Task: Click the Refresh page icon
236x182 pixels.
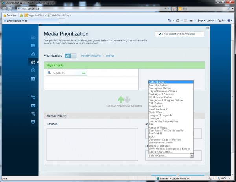Action: (x=170, y=9)
